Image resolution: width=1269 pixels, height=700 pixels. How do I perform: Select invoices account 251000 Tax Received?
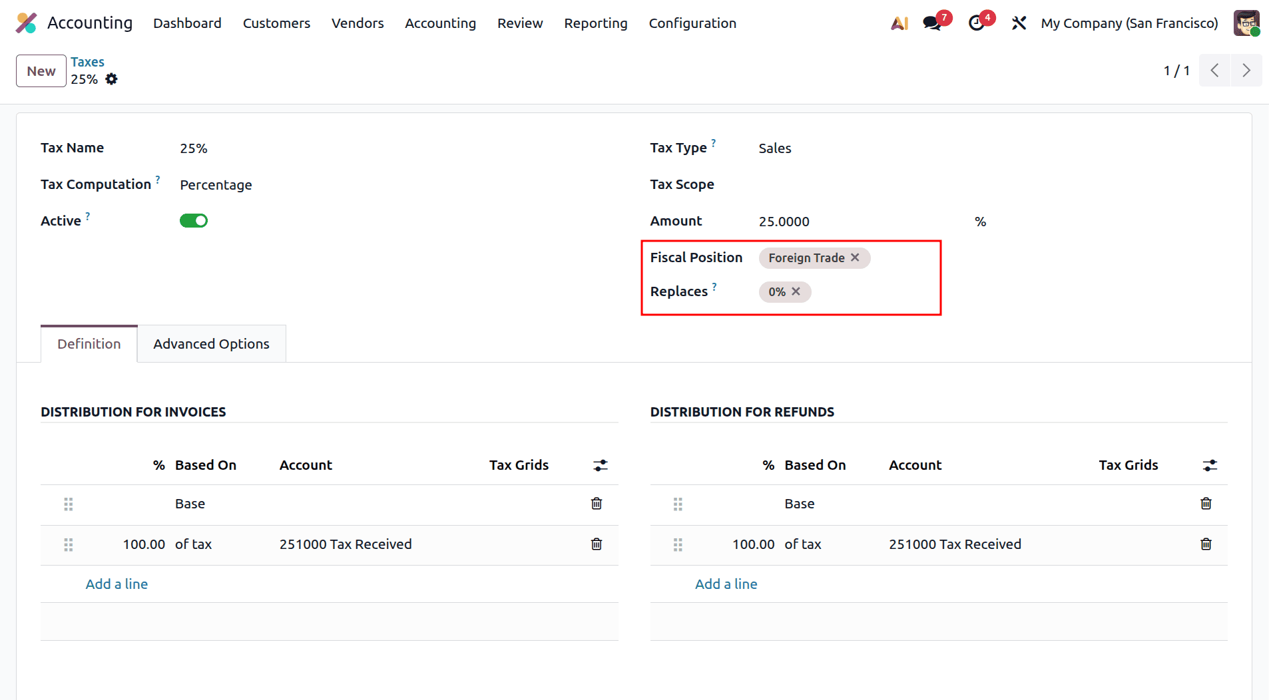346,544
